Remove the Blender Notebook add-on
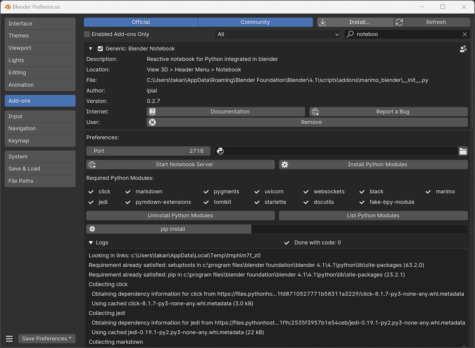Viewport: 475px width, 348px height. 307,122
